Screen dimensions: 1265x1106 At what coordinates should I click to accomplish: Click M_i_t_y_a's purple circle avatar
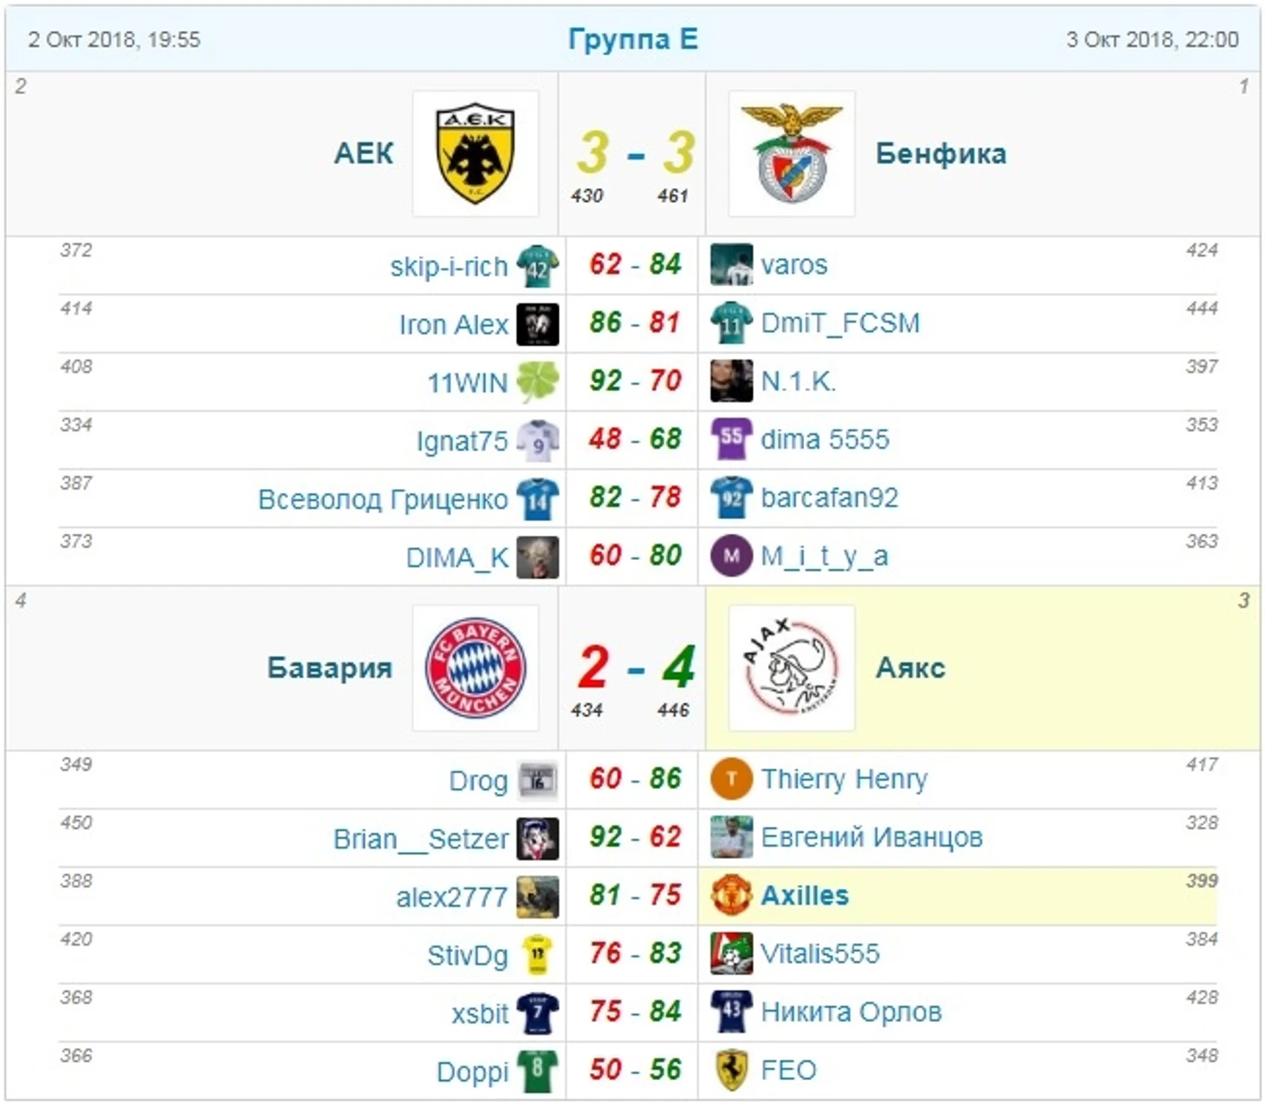(730, 556)
